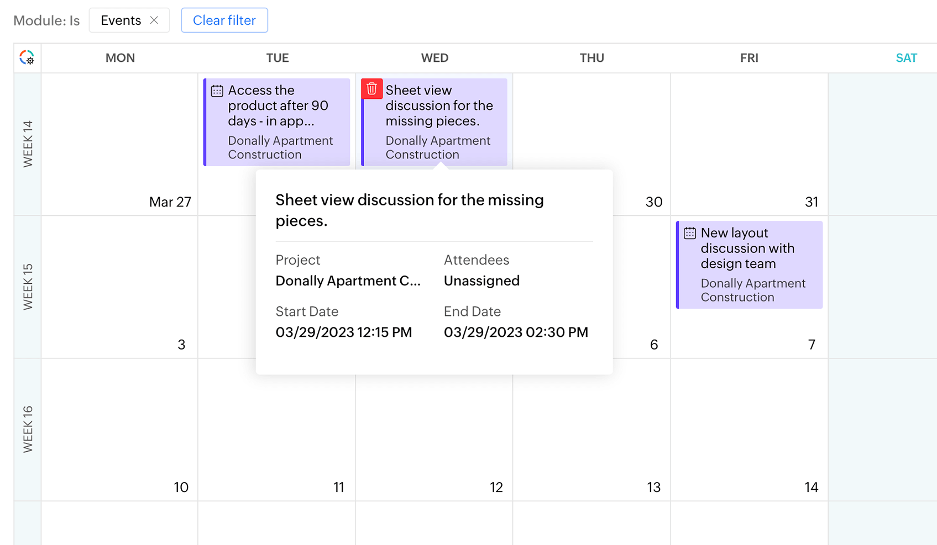This screenshot has height=545, width=937.
Task: Click the Unassigned attendees value in popup
Action: [481, 281]
